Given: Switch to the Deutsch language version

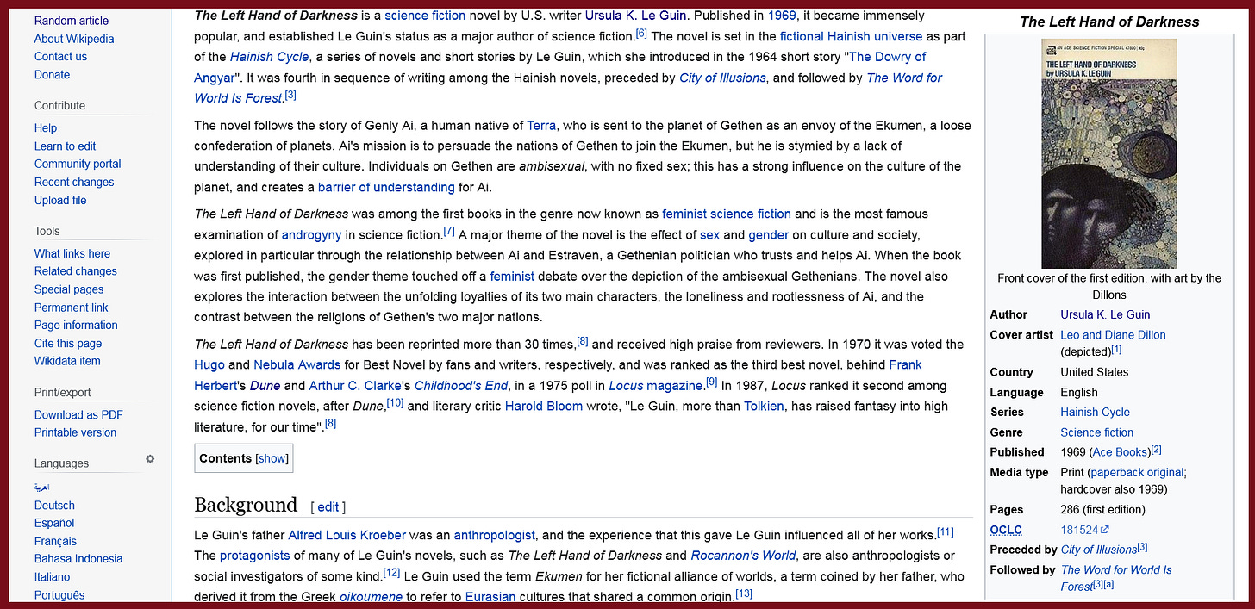Looking at the screenshot, I should point(54,506).
